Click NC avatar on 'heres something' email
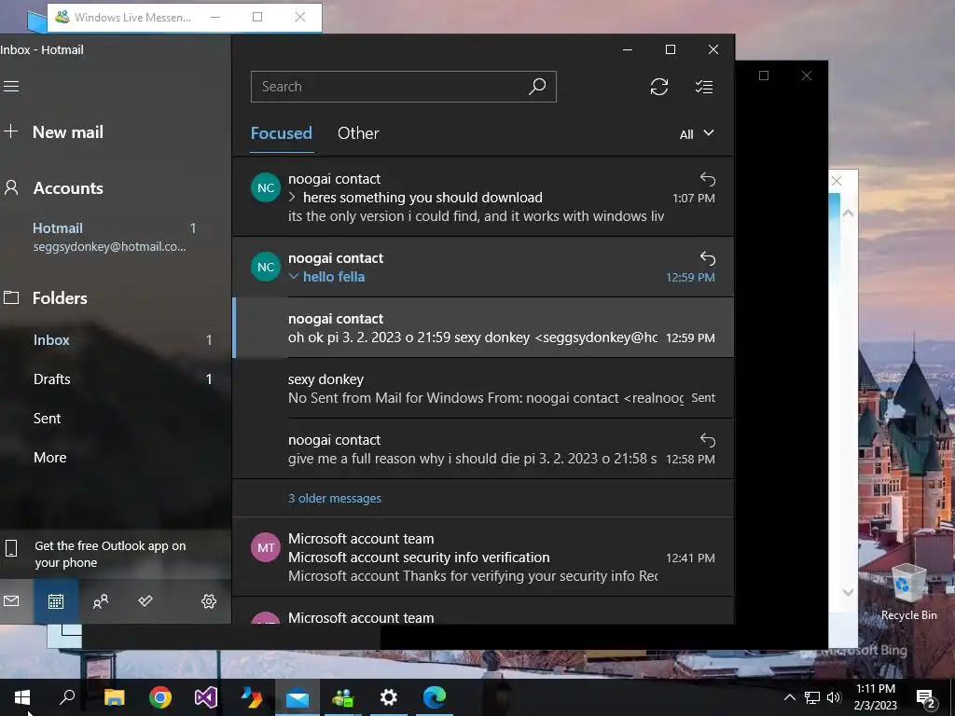Image resolution: width=955 pixels, height=716 pixels. [x=266, y=187]
